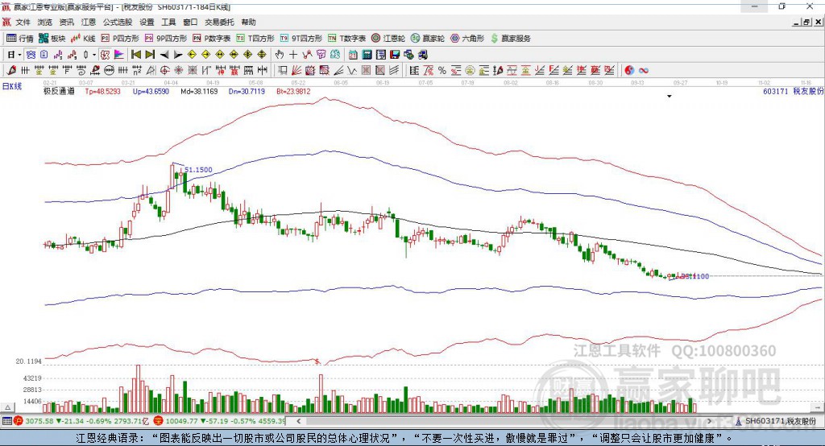This screenshot has height=446, width=825.
Task: Open the 浏览 menu
Action: 45,22
